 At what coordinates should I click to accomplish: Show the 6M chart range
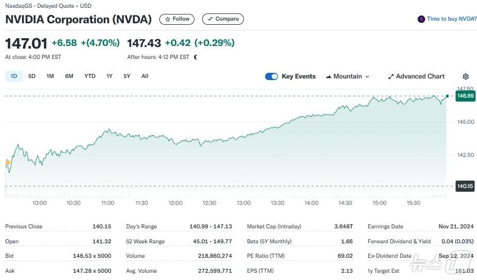pos(69,76)
